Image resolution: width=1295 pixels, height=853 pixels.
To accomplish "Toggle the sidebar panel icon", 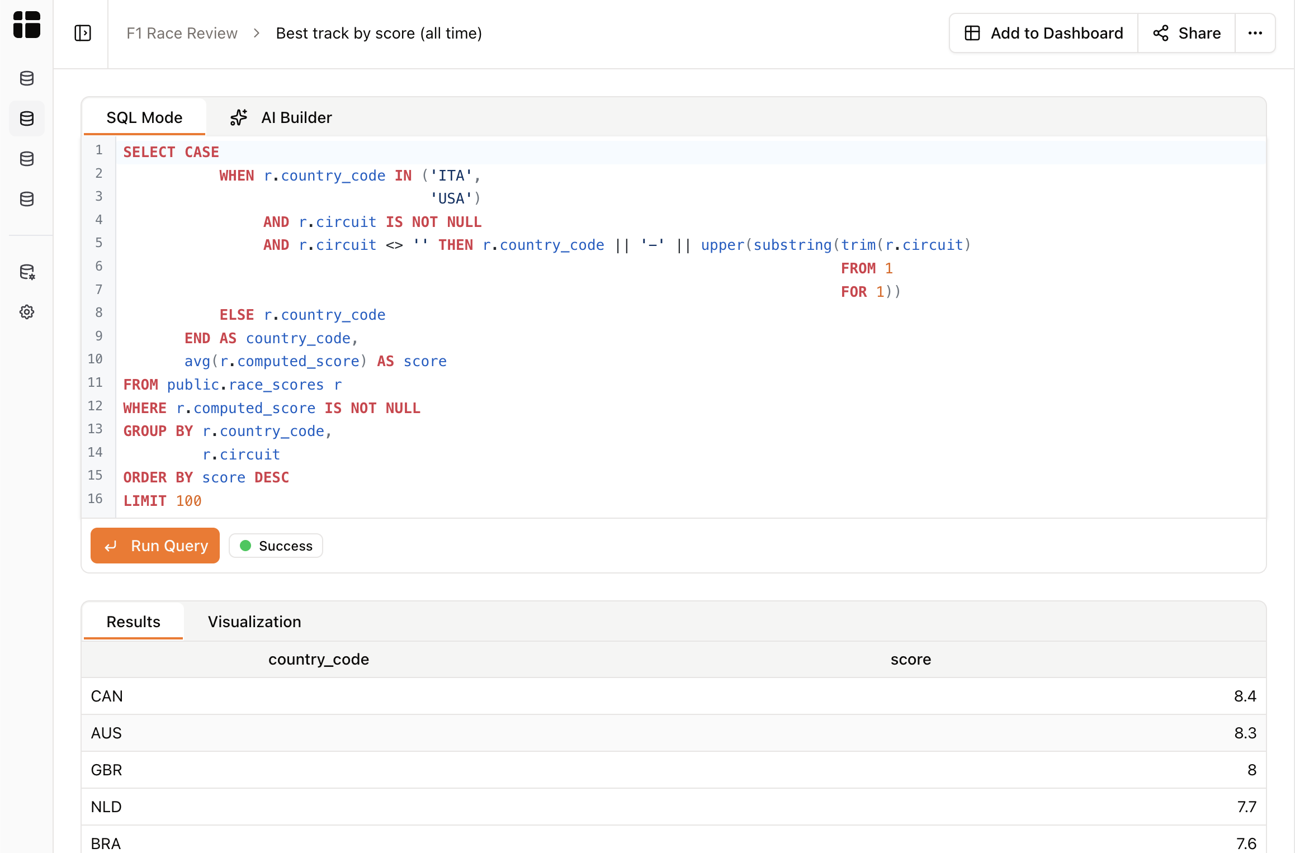I will [x=83, y=33].
